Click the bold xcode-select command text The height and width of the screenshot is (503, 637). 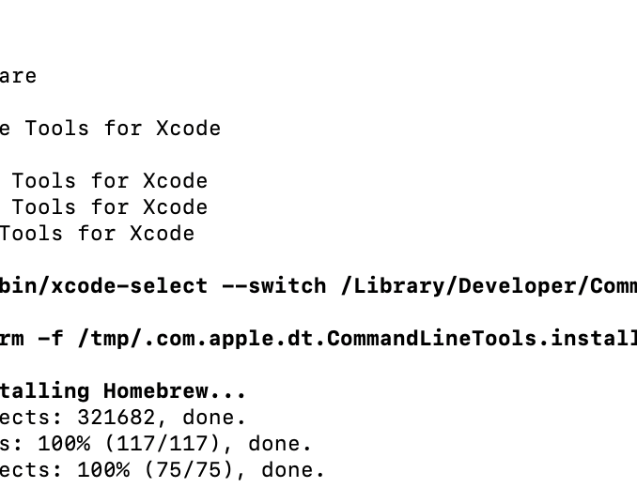[x=103, y=286]
